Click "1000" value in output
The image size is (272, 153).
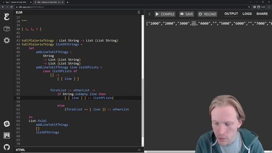[154, 23]
